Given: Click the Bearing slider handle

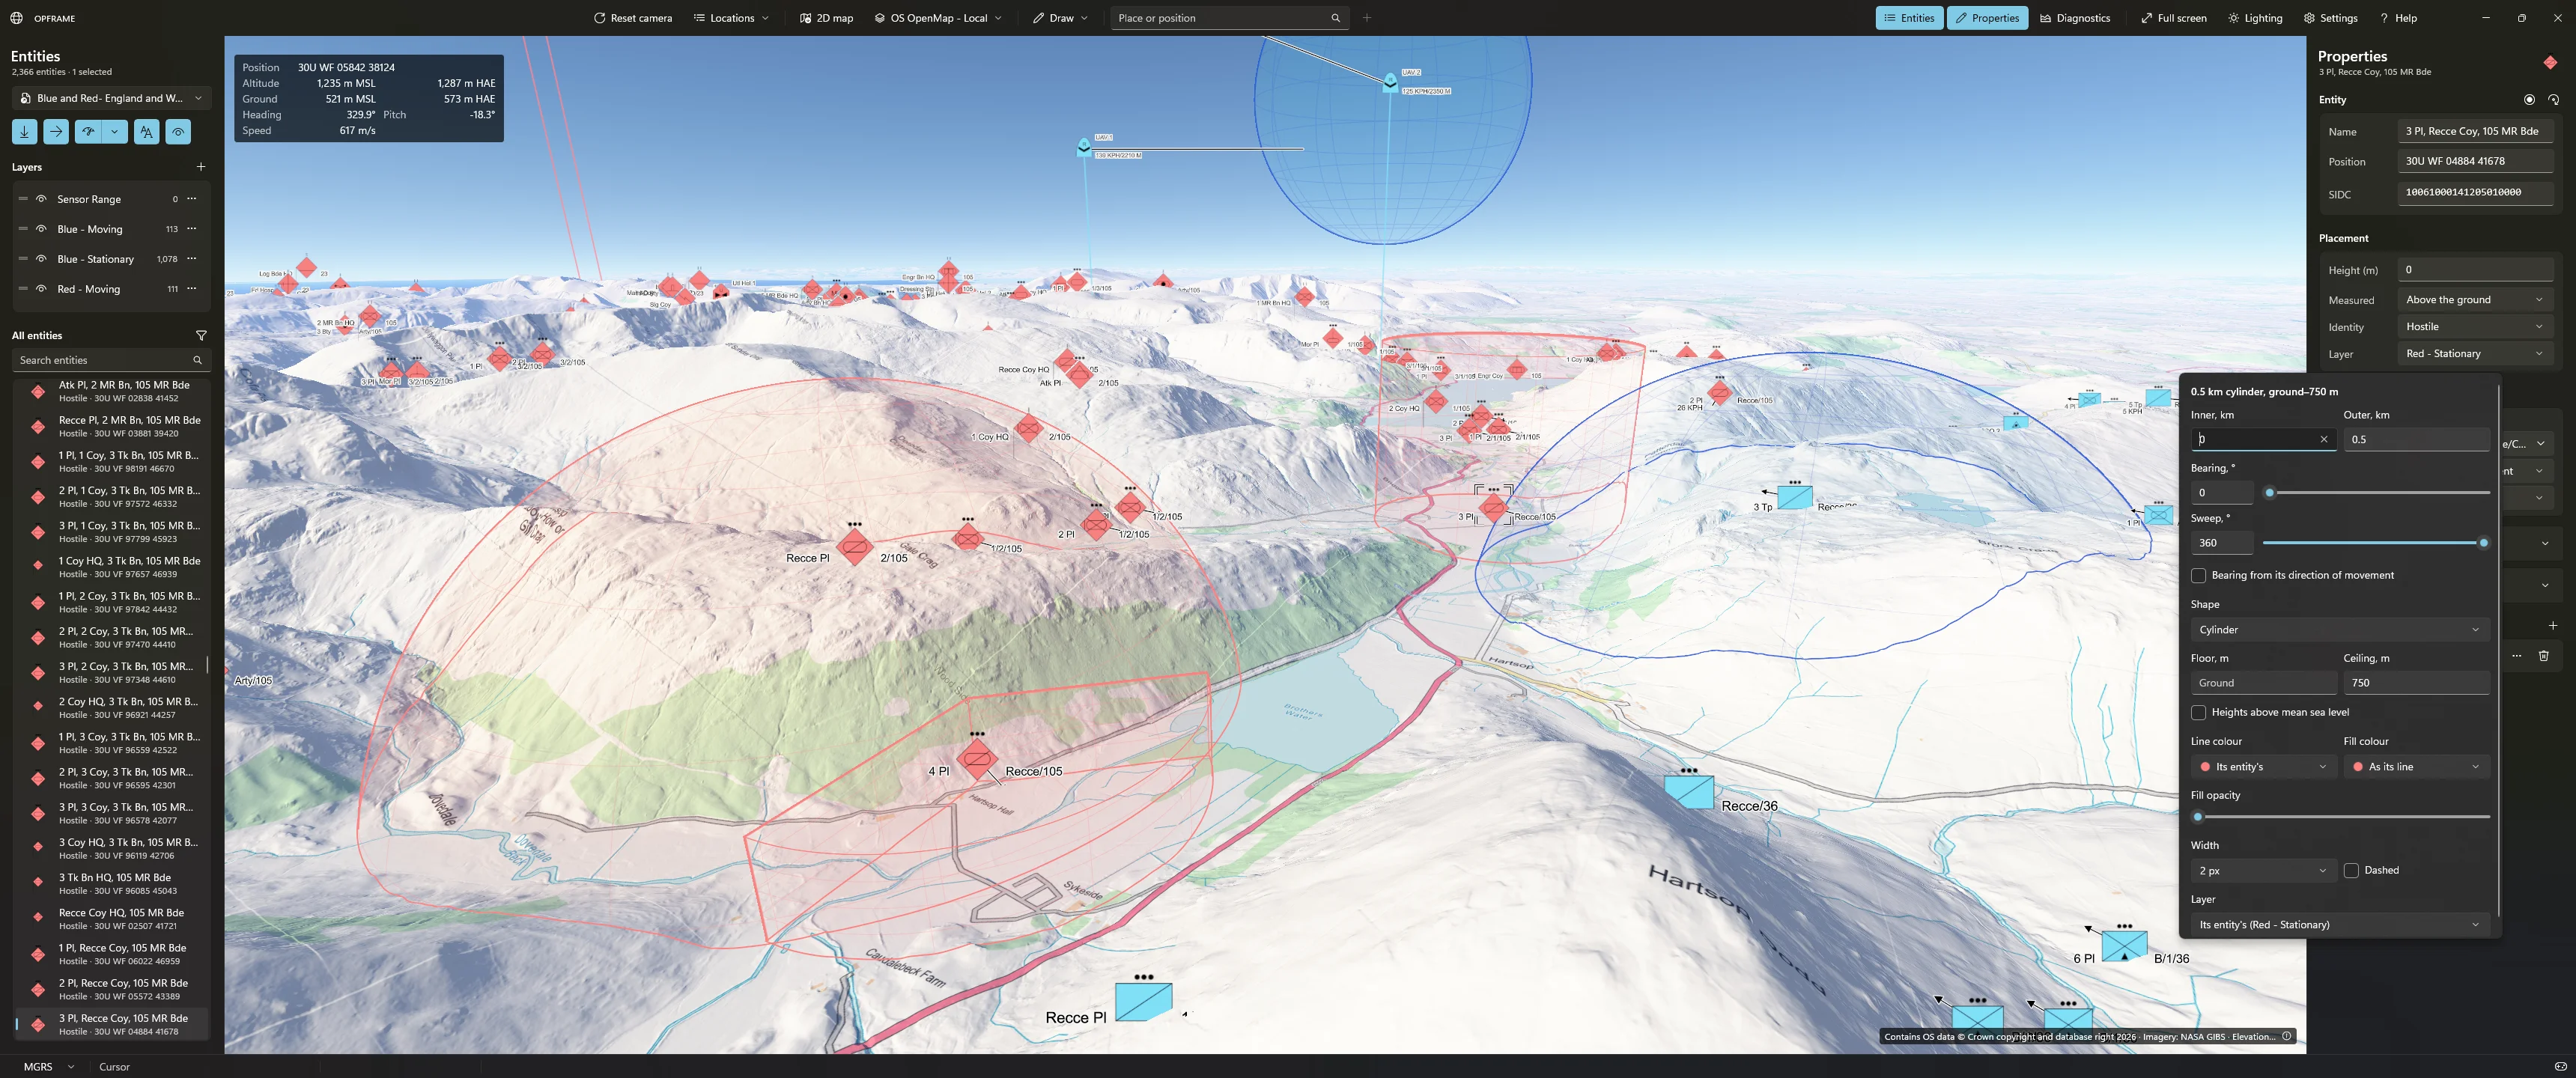Looking at the screenshot, I should click(x=2270, y=492).
